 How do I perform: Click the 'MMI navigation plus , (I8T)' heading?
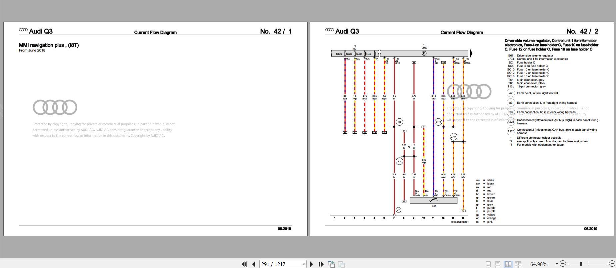[49, 45]
